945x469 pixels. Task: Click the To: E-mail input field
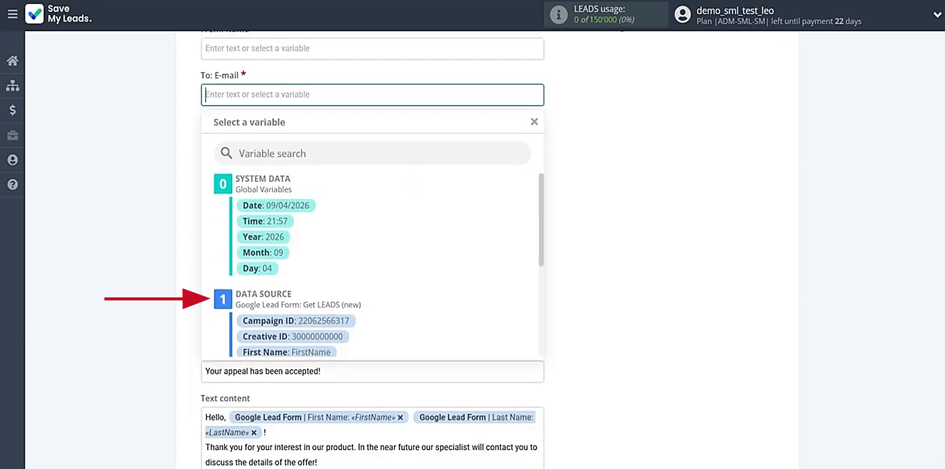click(372, 95)
